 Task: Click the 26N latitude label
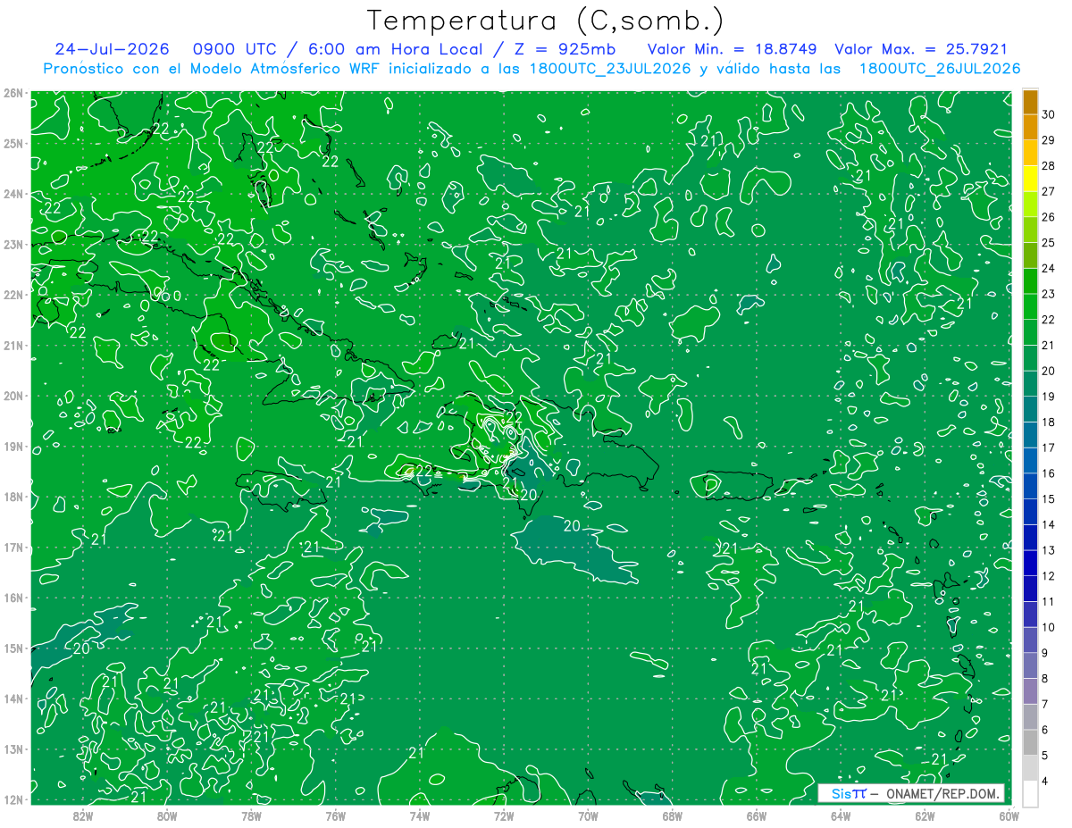(x=13, y=93)
